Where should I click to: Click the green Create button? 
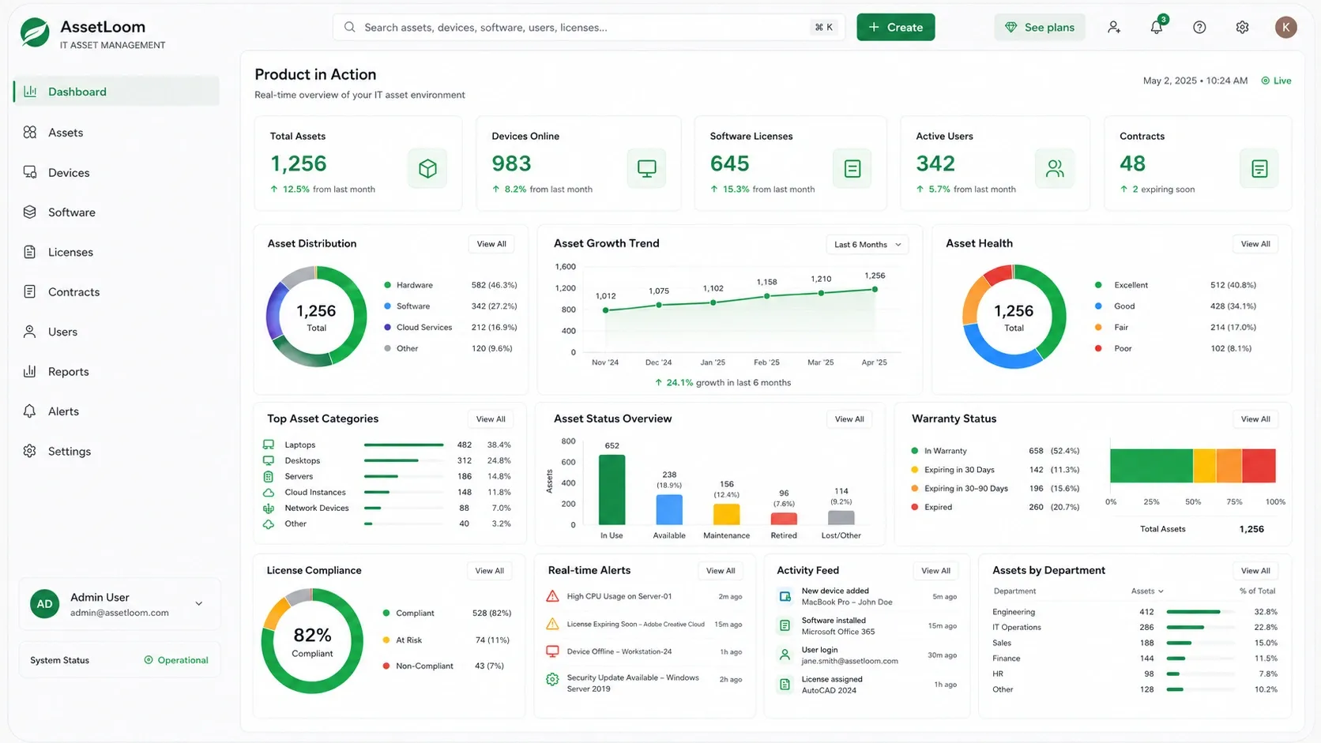point(896,27)
